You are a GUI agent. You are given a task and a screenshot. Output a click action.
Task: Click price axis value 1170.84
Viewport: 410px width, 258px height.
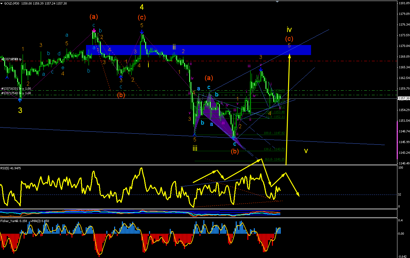coord(404,46)
